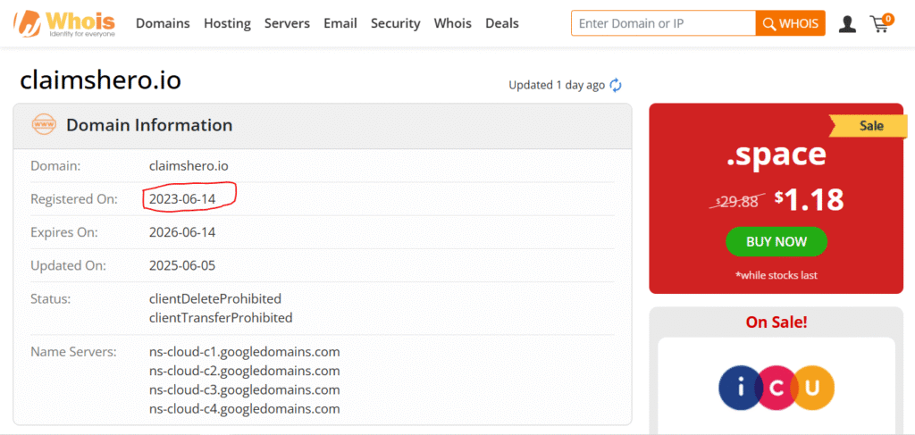The image size is (915, 435).
Task: Open the Whois menu item
Action: coord(453,23)
